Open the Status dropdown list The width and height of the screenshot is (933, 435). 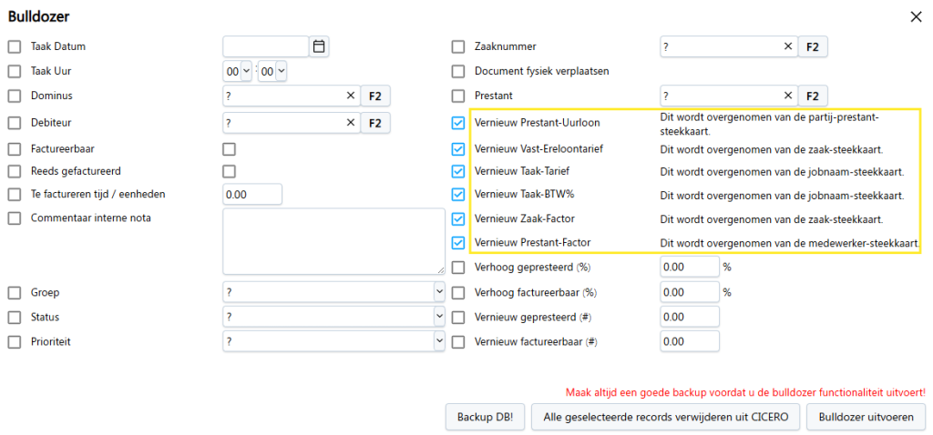click(333, 317)
